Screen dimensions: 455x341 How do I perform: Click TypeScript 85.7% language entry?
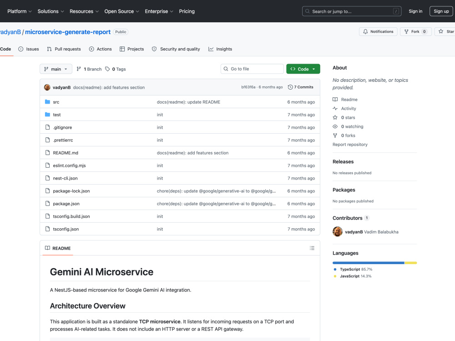pos(353,269)
